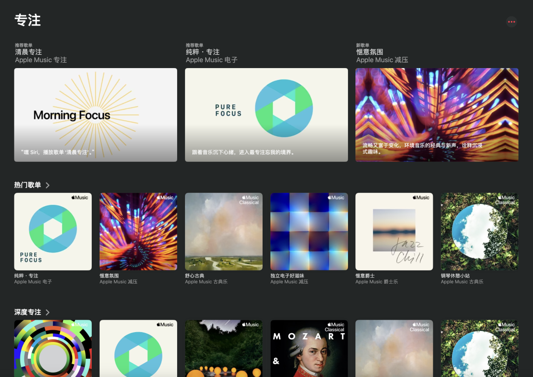Image resolution: width=533 pixels, height=377 pixels.
Task: Open forest with glowing orbs cover
Action: [x=224, y=348]
